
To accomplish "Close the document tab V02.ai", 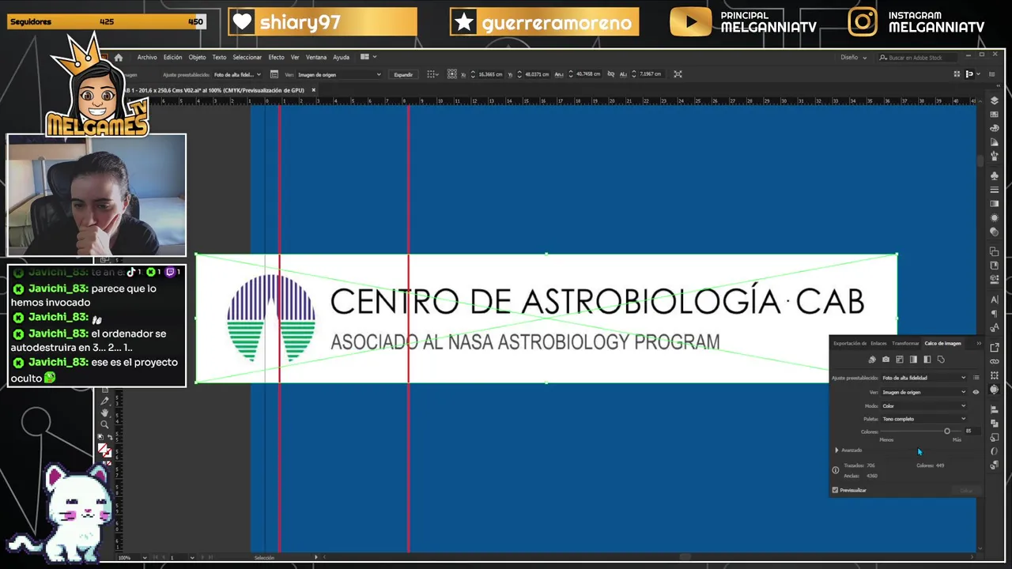I will pos(313,90).
